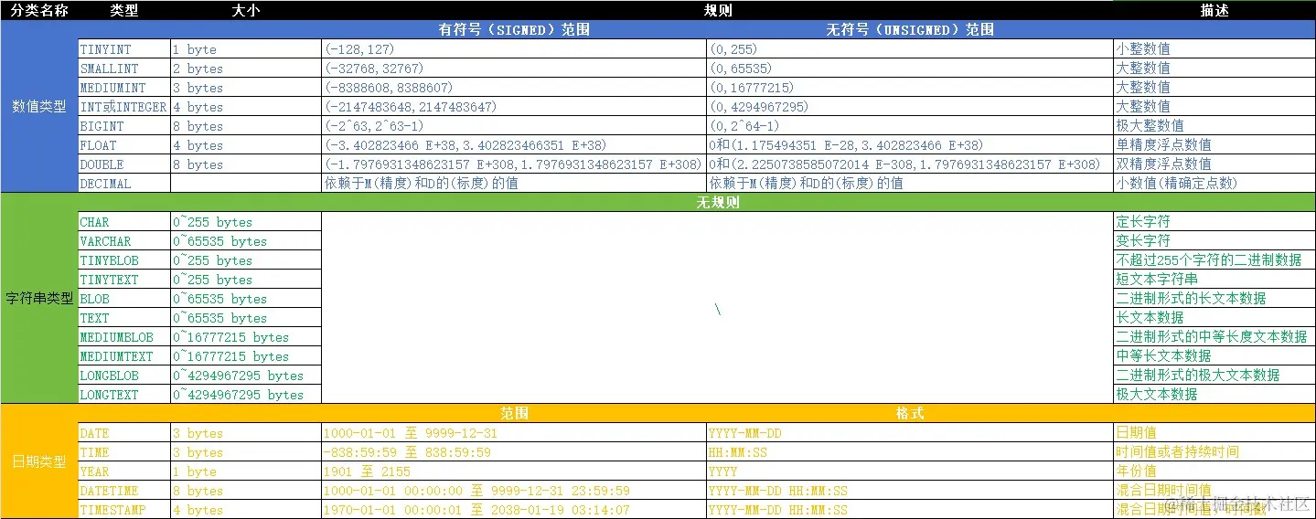
Task: Click the 数值类型 category cell
Action: tap(39, 106)
